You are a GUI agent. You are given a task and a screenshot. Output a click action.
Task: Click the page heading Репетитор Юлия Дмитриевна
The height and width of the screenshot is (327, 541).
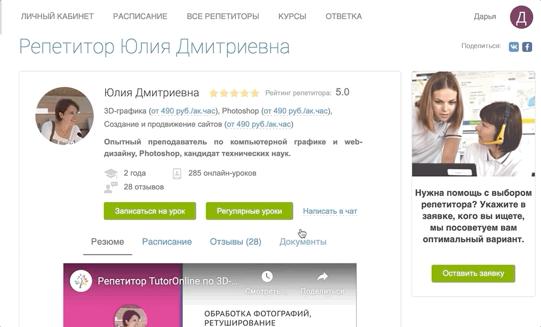click(154, 46)
